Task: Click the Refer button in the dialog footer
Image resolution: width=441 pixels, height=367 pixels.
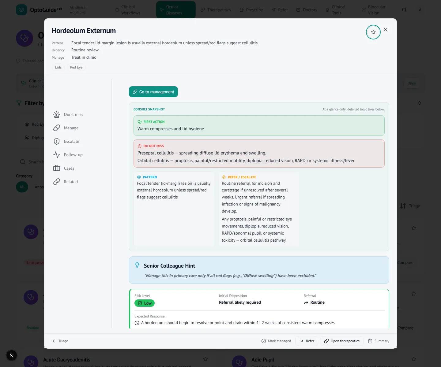Action: coord(307,341)
